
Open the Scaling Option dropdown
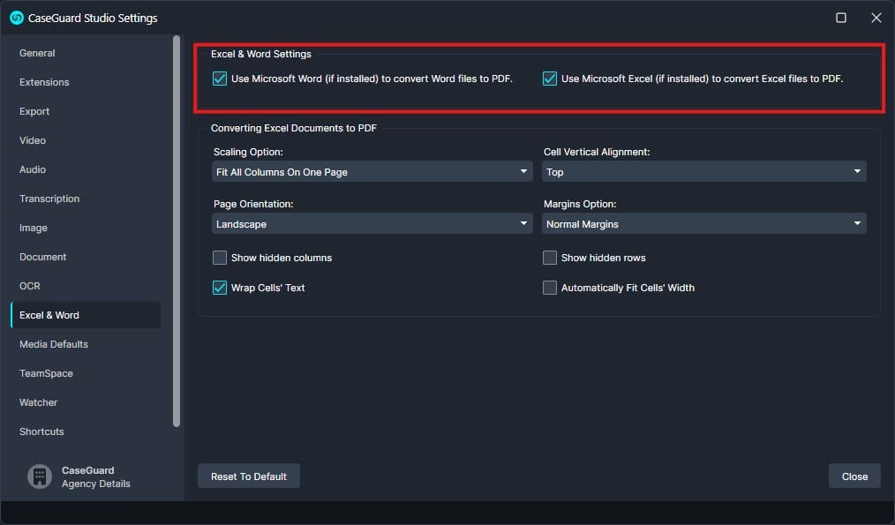point(372,172)
